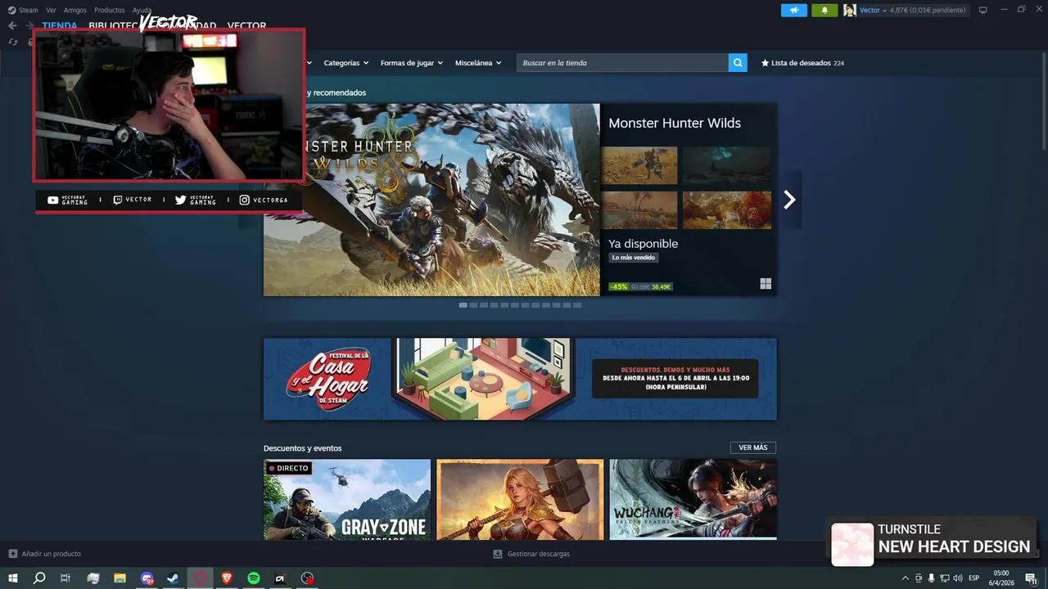Open the Ayuda menu
This screenshot has height=589, width=1048.
tap(142, 10)
